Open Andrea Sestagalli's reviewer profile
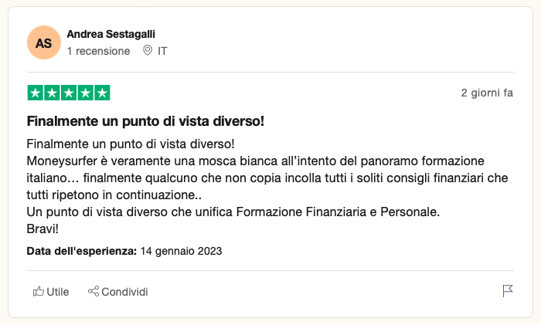The width and height of the screenshot is (541, 325). (x=111, y=34)
